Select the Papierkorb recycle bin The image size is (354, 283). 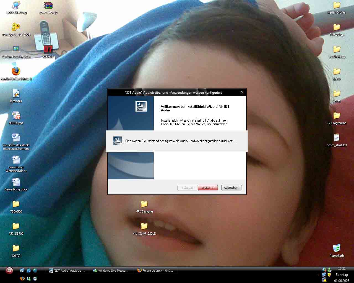(x=337, y=251)
